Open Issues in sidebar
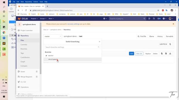Image resolution: width=179 pixels, height=100 pixels. (x=23, y=72)
